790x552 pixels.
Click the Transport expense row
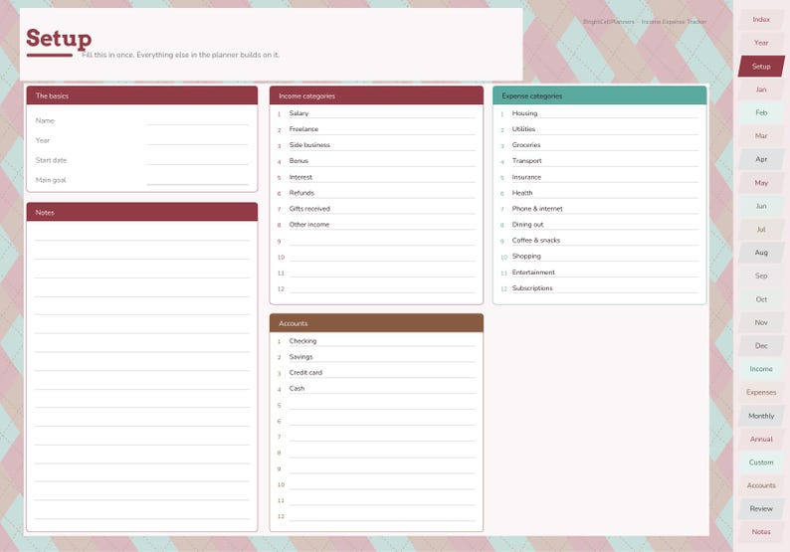(600, 161)
